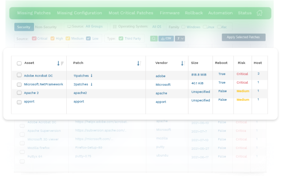Click the Host column header

(x=258, y=63)
